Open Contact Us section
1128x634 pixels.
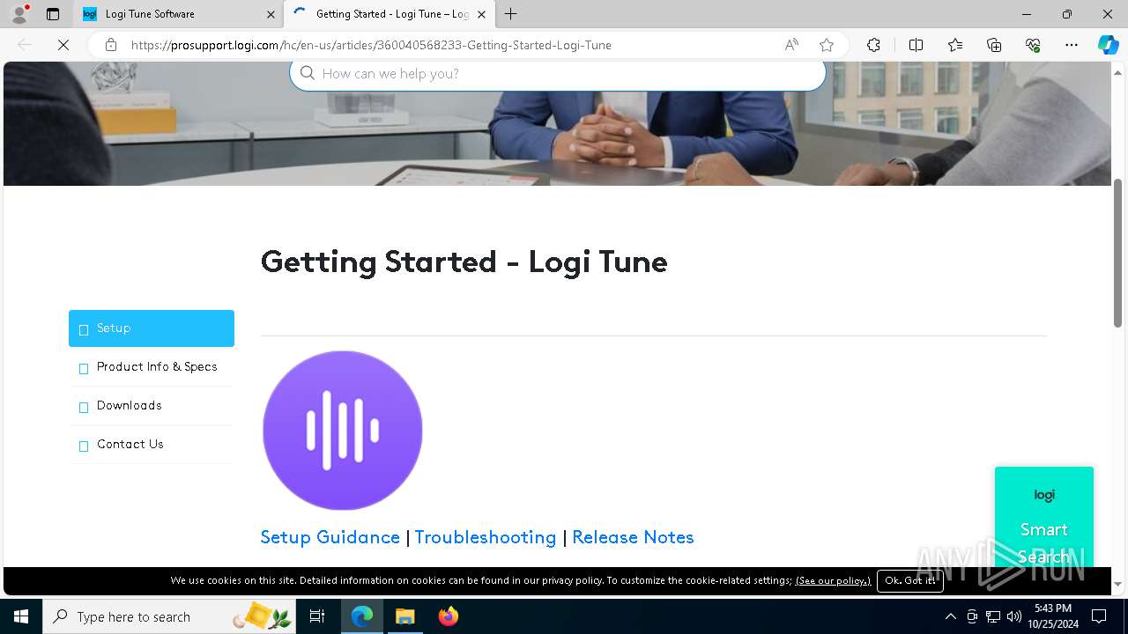(x=152, y=445)
